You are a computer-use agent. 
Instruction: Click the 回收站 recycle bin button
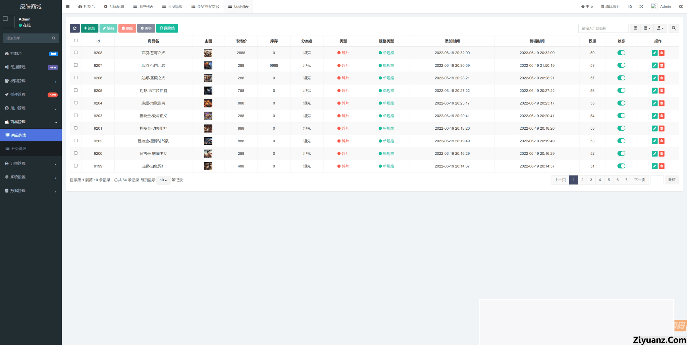167,28
